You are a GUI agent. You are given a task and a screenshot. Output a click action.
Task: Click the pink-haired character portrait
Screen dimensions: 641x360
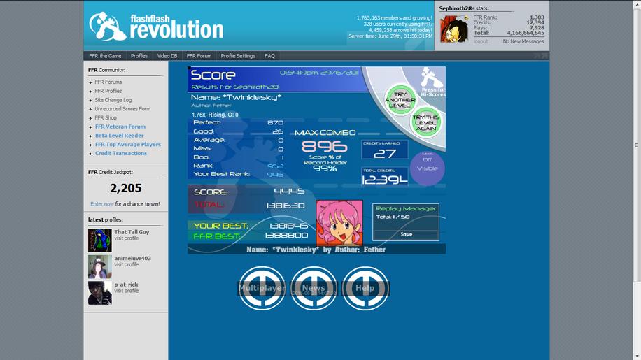click(339, 223)
